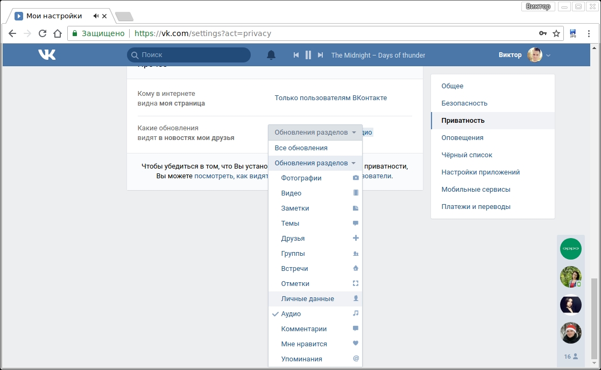The height and width of the screenshot is (370, 601).
Task: Click Только пользователям ВКонтакте link
Action: pos(331,98)
